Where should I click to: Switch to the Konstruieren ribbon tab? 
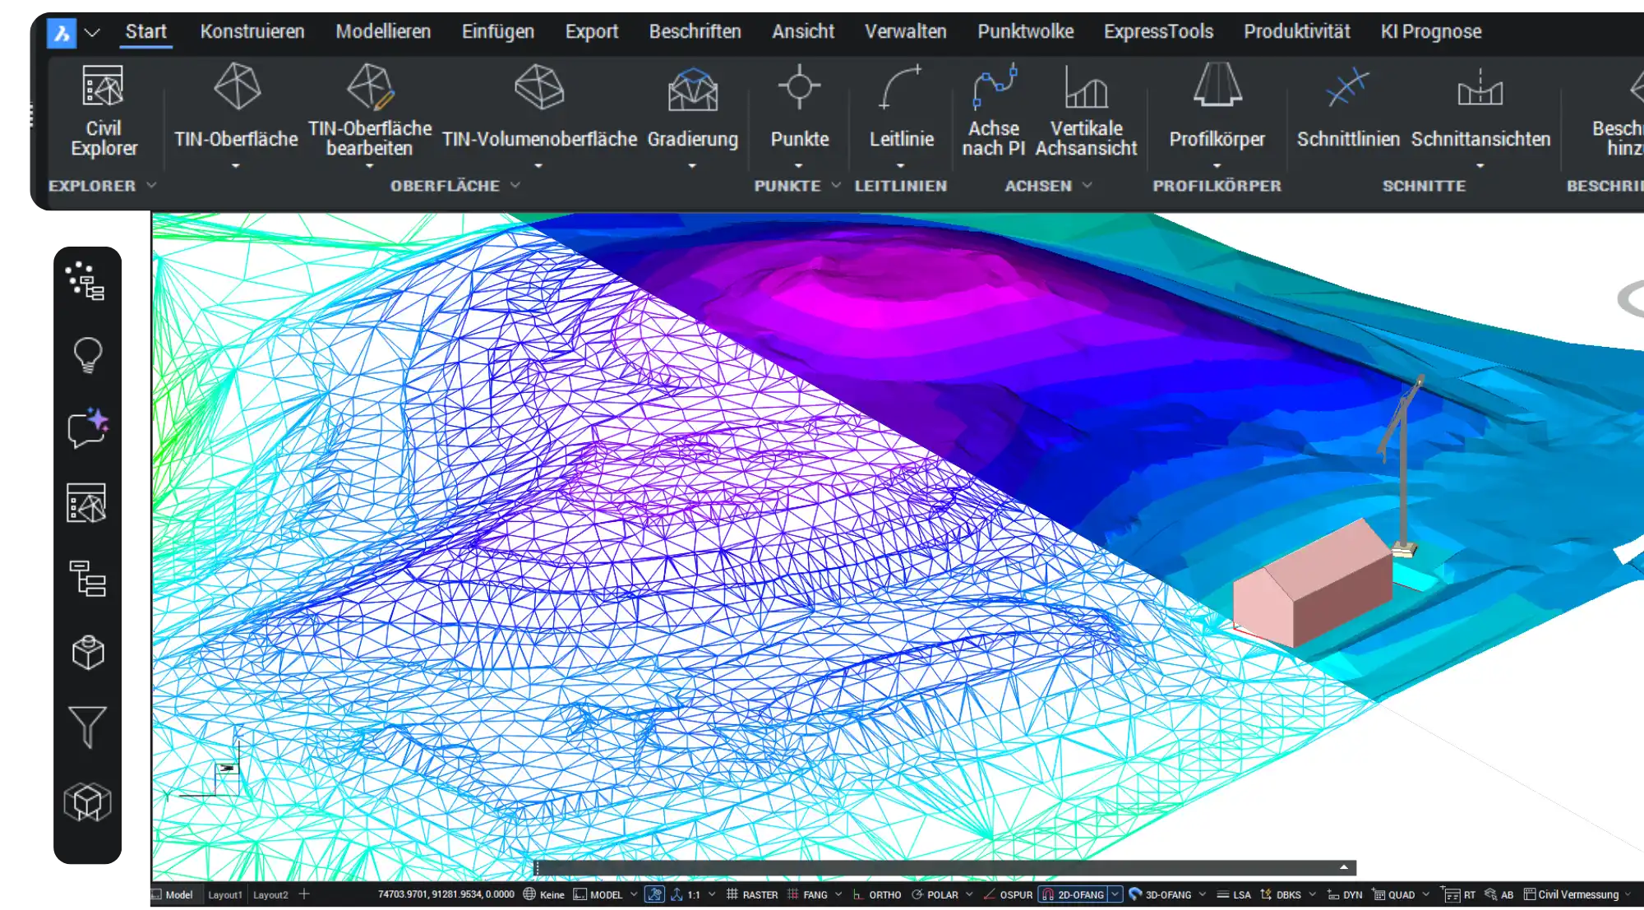point(252,32)
